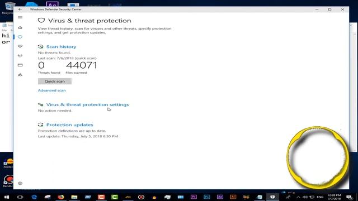This screenshot has height=201, width=358.
Task: Open Task View on taskbar
Action: click(20, 197)
